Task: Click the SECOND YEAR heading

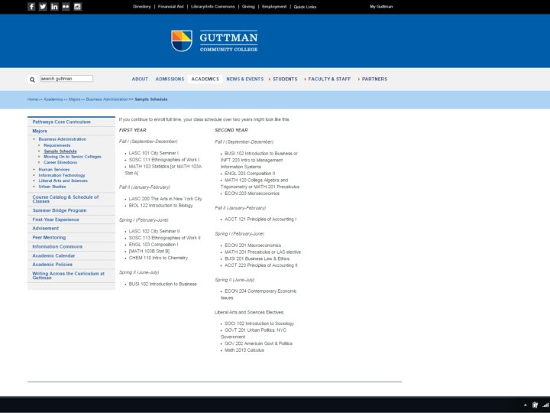Action: click(x=231, y=130)
